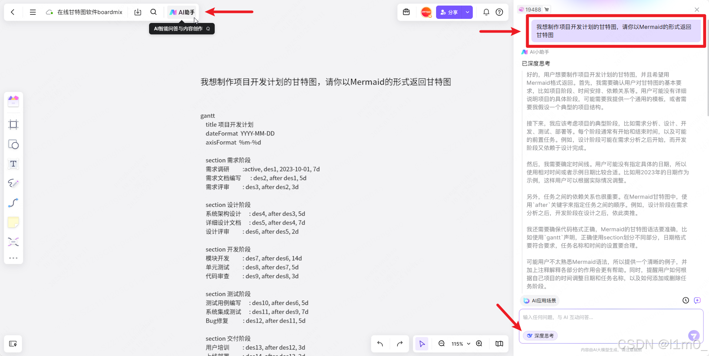Open more tools ellipsis

(x=13, y=258)
